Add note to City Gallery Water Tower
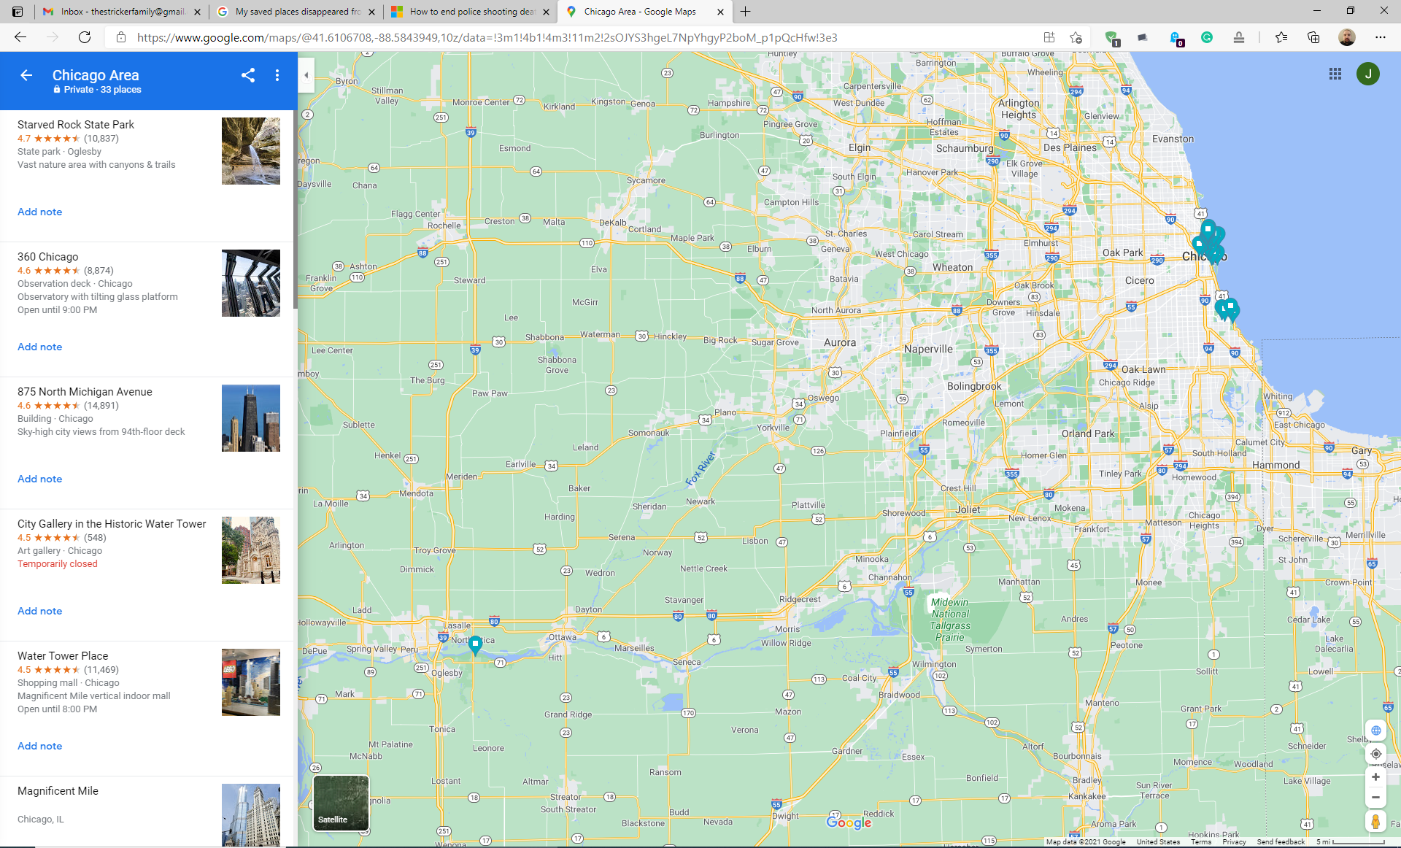Image resolution: width=1401 pixels, height=848 pixels. click(x=39, y=611)
